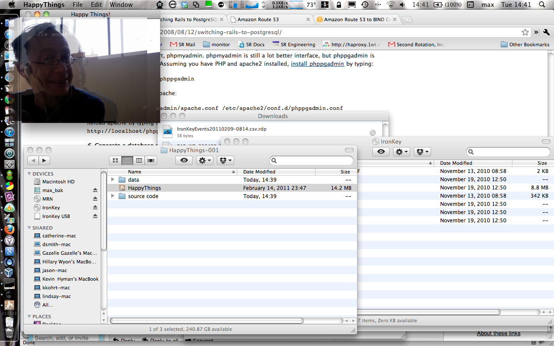
Task: Open a new browser tab
Action: (408, 19)
